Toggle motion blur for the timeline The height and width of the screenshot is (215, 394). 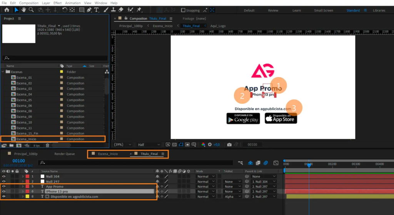tap(266, 163)
